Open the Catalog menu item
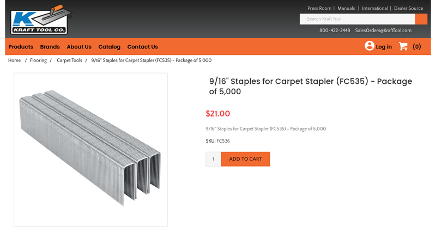Viewport: 436px width, 245px height. coord(109,47)
